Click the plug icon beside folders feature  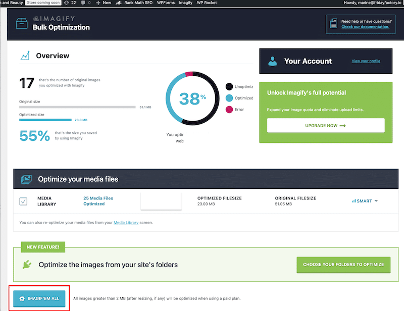click(x=27, y=265)
